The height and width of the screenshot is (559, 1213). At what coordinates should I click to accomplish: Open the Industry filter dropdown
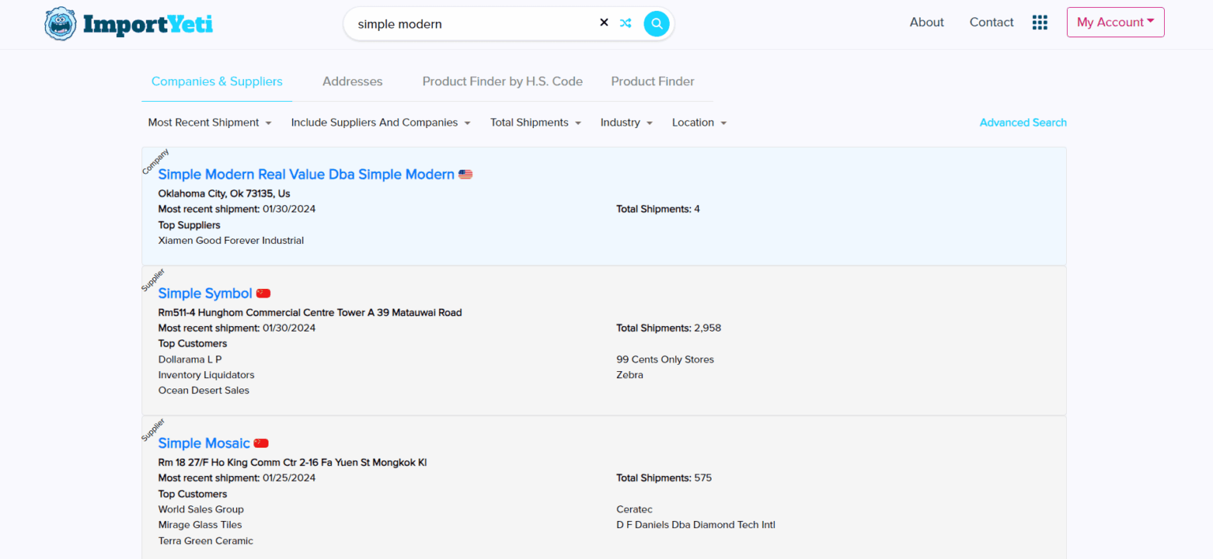626,122
